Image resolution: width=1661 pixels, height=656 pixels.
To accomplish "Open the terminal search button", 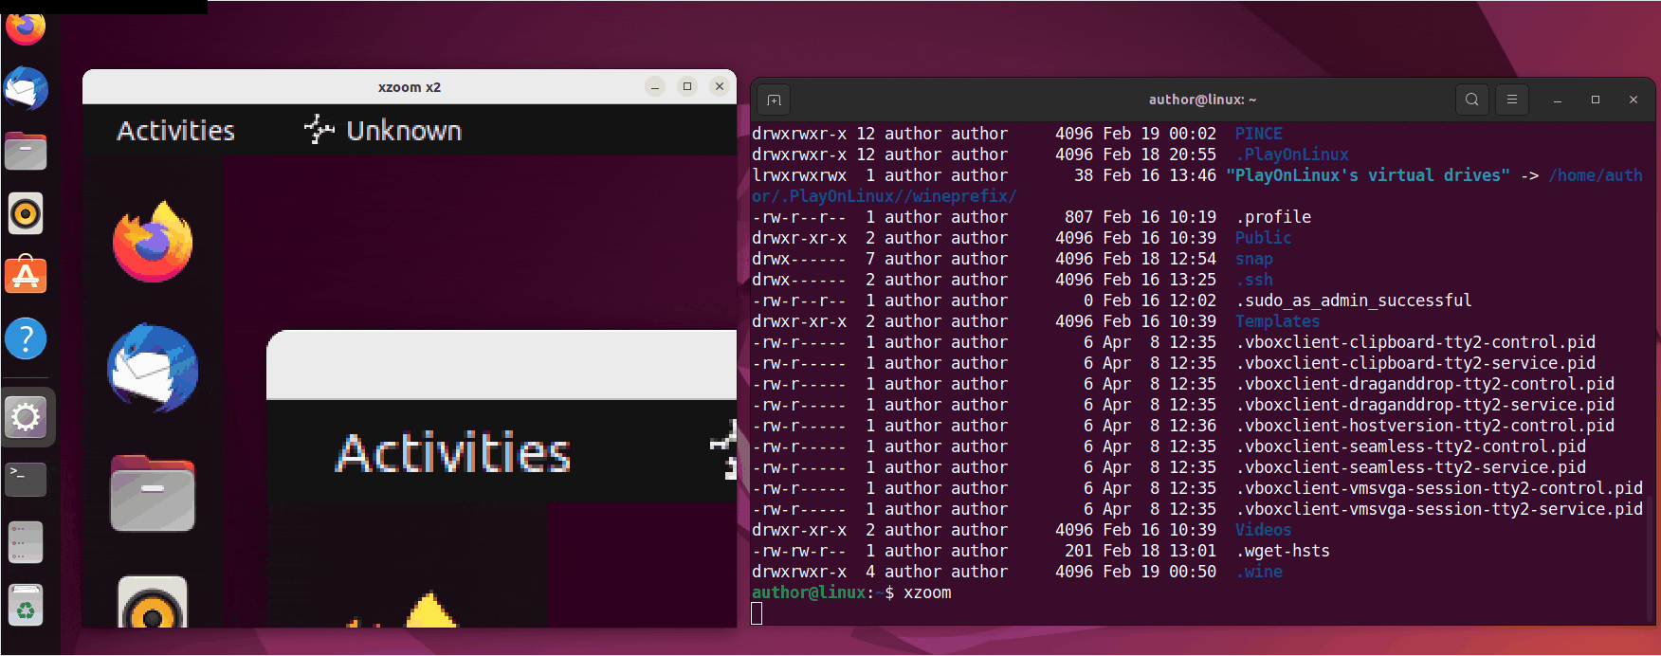I will pos(1471,100).
